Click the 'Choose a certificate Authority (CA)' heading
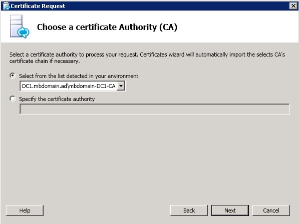299x224 pixels. (x=107, y=27)
